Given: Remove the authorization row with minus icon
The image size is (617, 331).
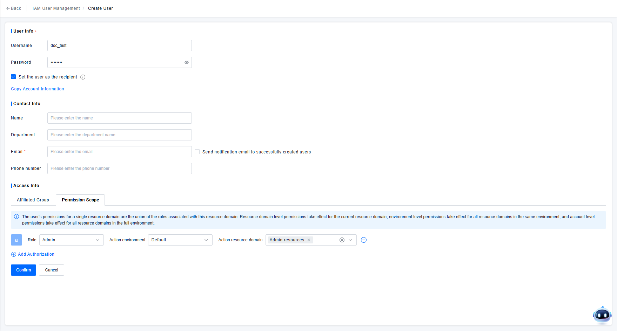Looking at the screenshot, I should (364, 240).
